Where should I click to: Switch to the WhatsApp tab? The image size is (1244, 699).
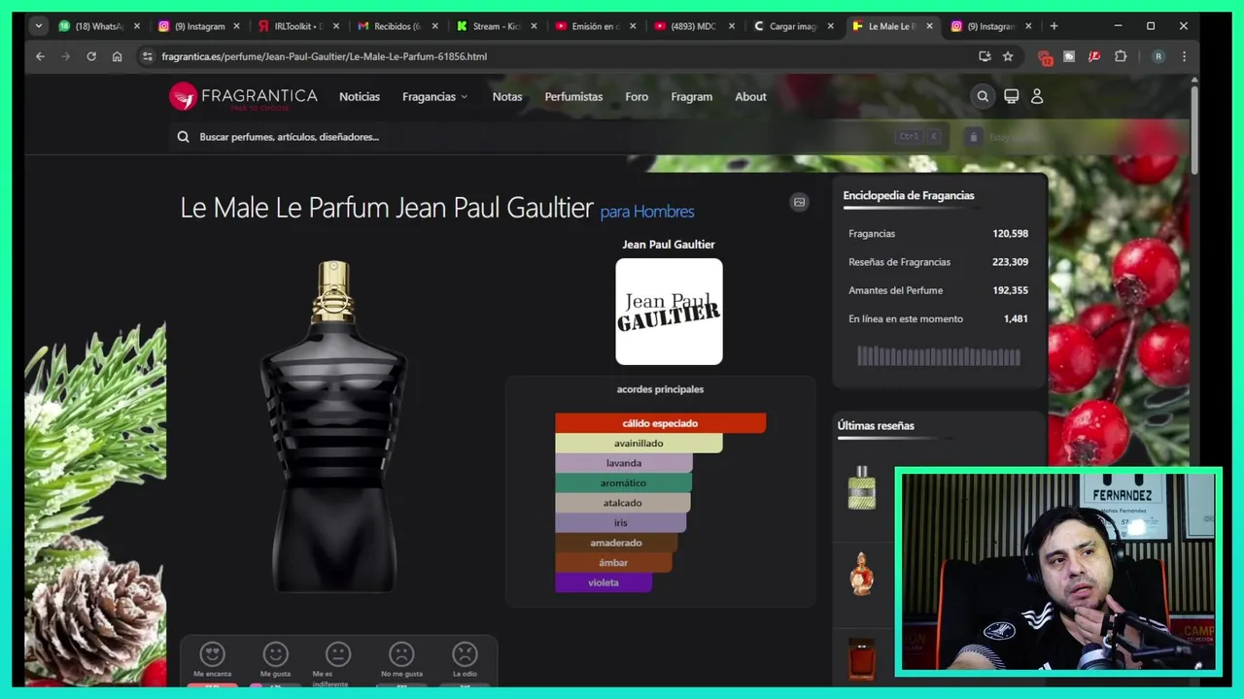point(97,26)
